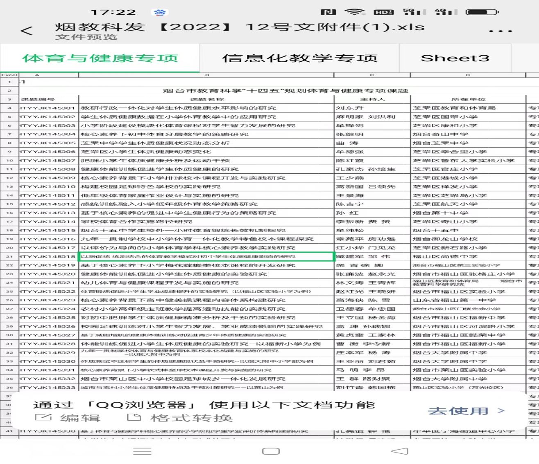
Task: Select cell 王少燕
Action: pyautogui.click(x=372, y=178)
